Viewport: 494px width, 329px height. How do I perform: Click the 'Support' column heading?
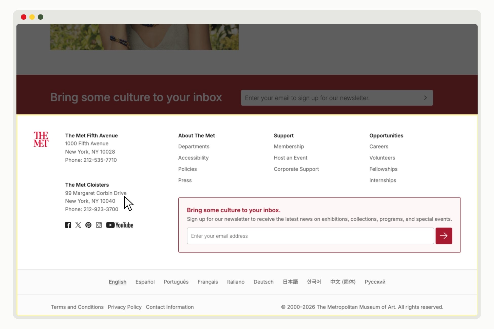tap(284, 136)
